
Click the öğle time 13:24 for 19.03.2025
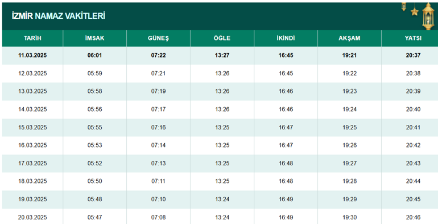click(222, 199)
